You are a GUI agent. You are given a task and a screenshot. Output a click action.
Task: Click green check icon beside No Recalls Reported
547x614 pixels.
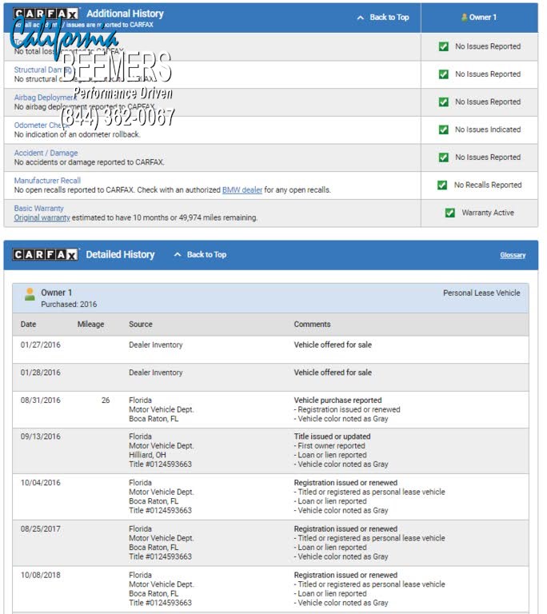(x=442, y=185)
